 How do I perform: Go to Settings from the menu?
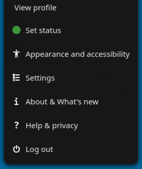(71, 78)
